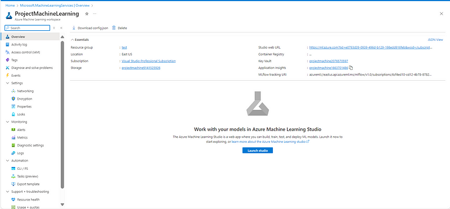The width and height of the screenshot is (450, 209).
Task: Click the Logs icon
Action: 13,153
